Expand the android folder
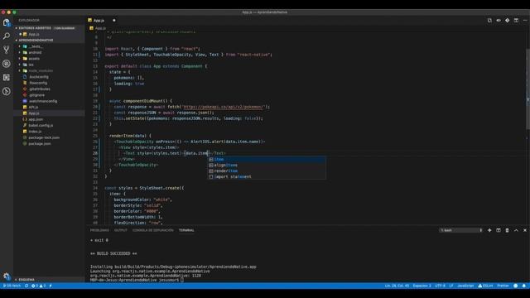Viewport: 530px width, 298px height. click(x=32, y=52)
